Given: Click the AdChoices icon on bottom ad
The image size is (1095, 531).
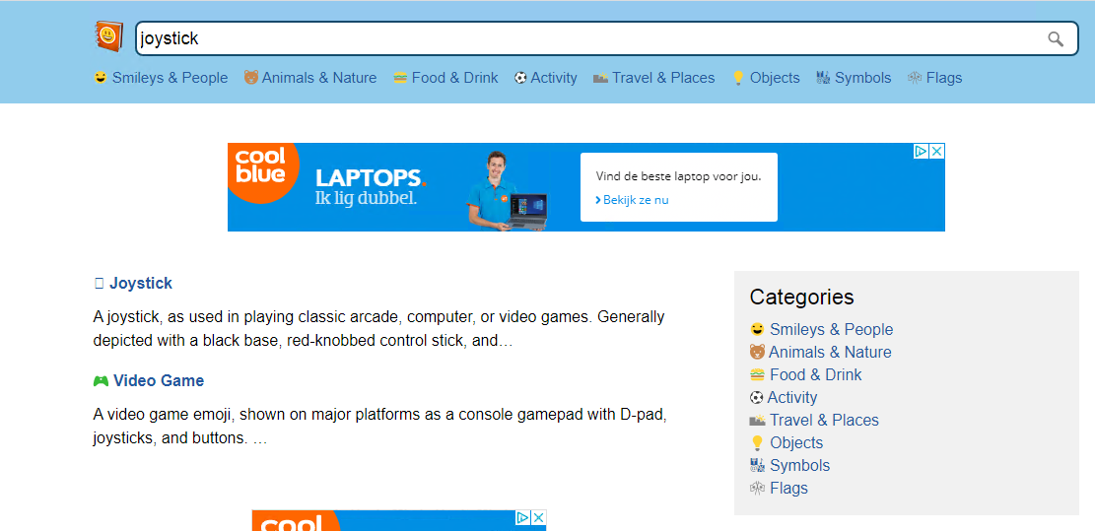Looking at the screenshot, I should coord(523,518).
